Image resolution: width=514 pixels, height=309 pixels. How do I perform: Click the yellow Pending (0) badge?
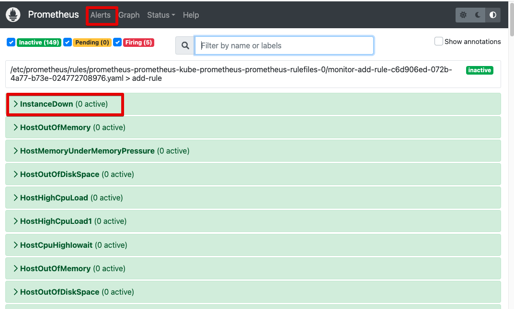coord(92,43)
